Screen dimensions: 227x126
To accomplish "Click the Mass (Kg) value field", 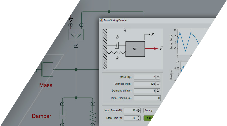I will pyautogui.click(x=145, y=77).
